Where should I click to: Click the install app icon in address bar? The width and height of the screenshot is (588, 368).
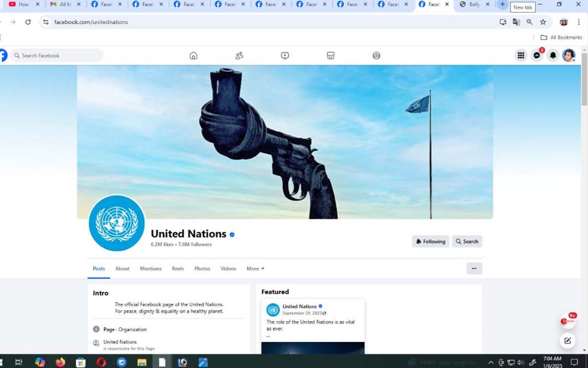[503, 22]
